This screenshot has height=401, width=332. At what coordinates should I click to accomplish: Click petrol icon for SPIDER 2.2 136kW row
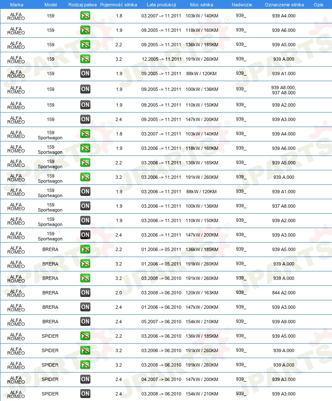pyautogui.click(x=85, y=336)
